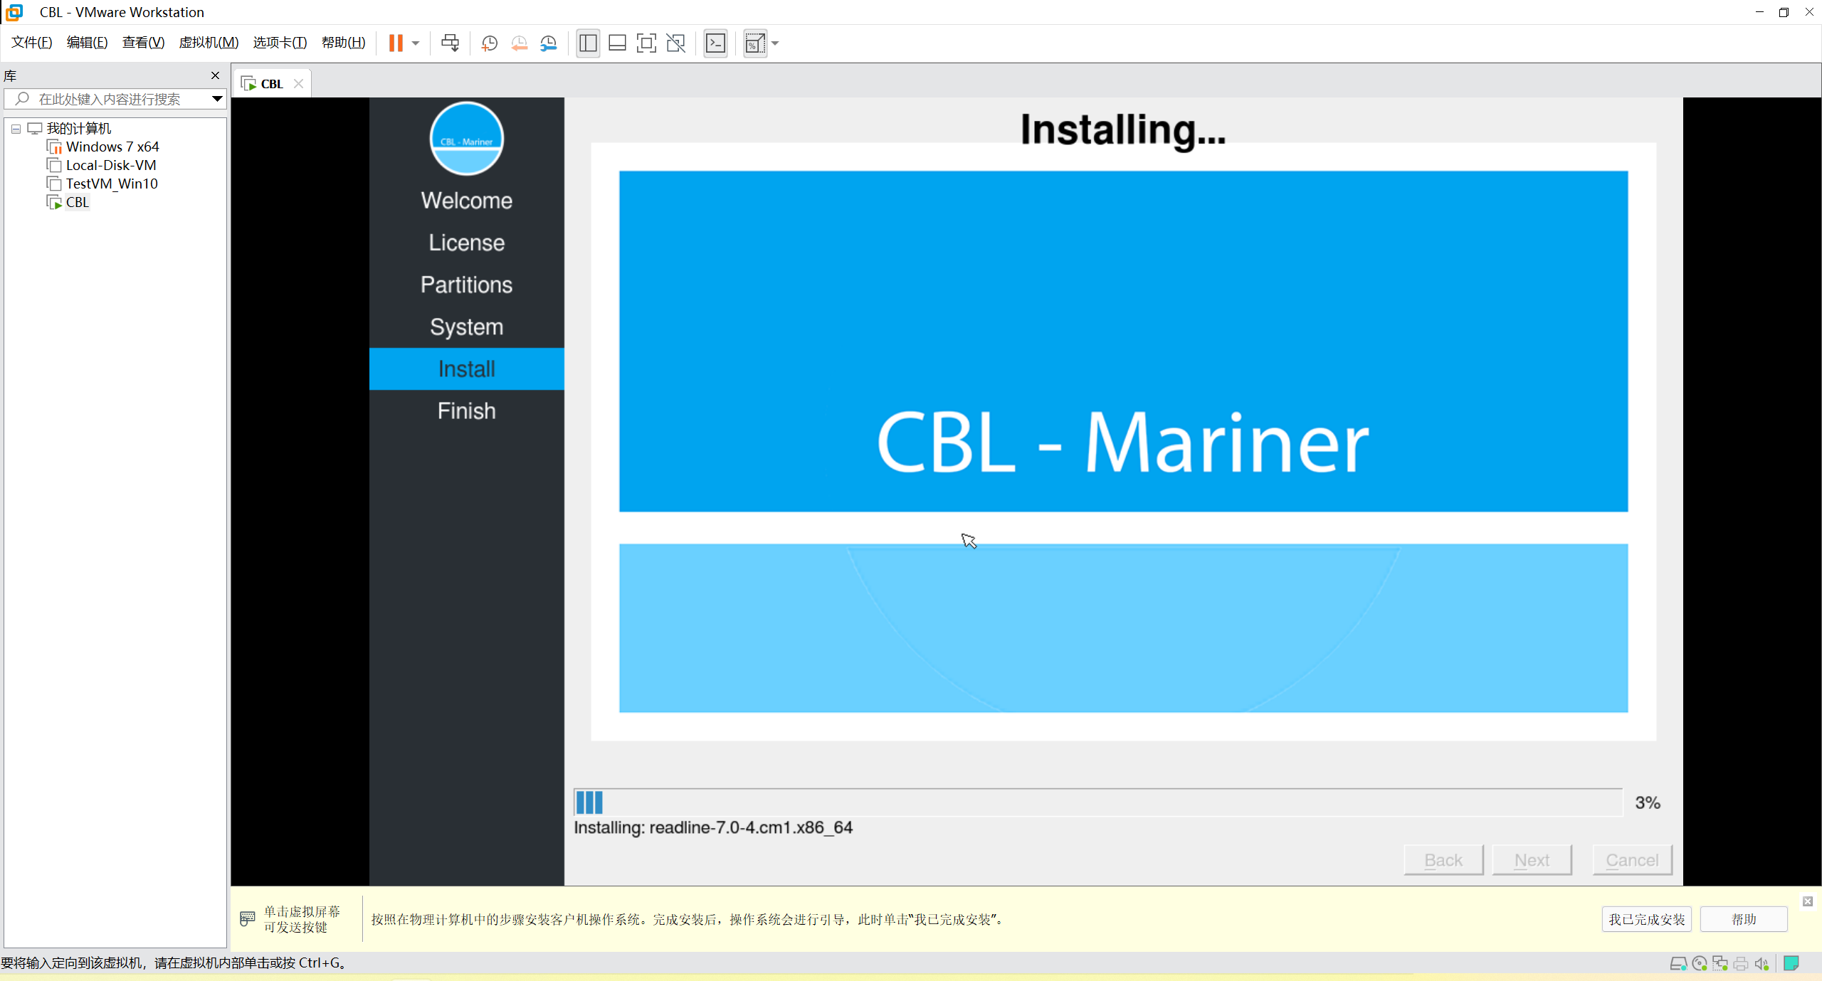Toggle the library sidebar view button

point(588,43)
